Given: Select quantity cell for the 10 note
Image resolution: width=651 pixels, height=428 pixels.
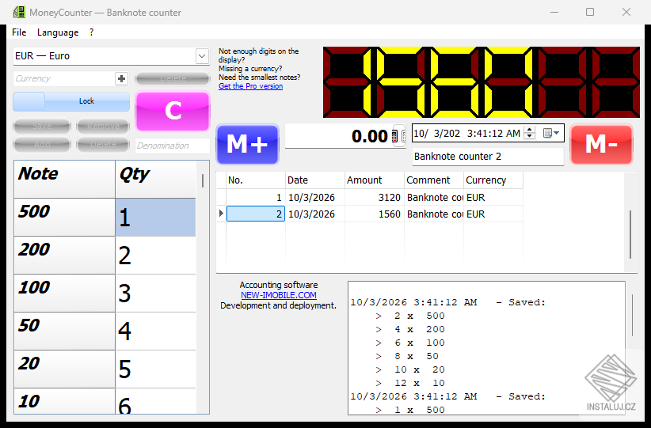Looking at the screenshot, I should coord(156,401).
